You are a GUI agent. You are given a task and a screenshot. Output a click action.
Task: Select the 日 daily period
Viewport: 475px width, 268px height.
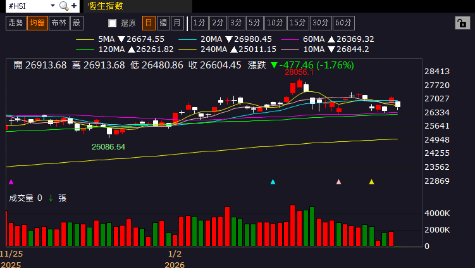pyautogui.click(x=149, y=23)
